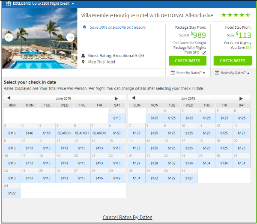Select June 30 rate $122
Screen dimensions: 257x224
(x=12, y=193)
